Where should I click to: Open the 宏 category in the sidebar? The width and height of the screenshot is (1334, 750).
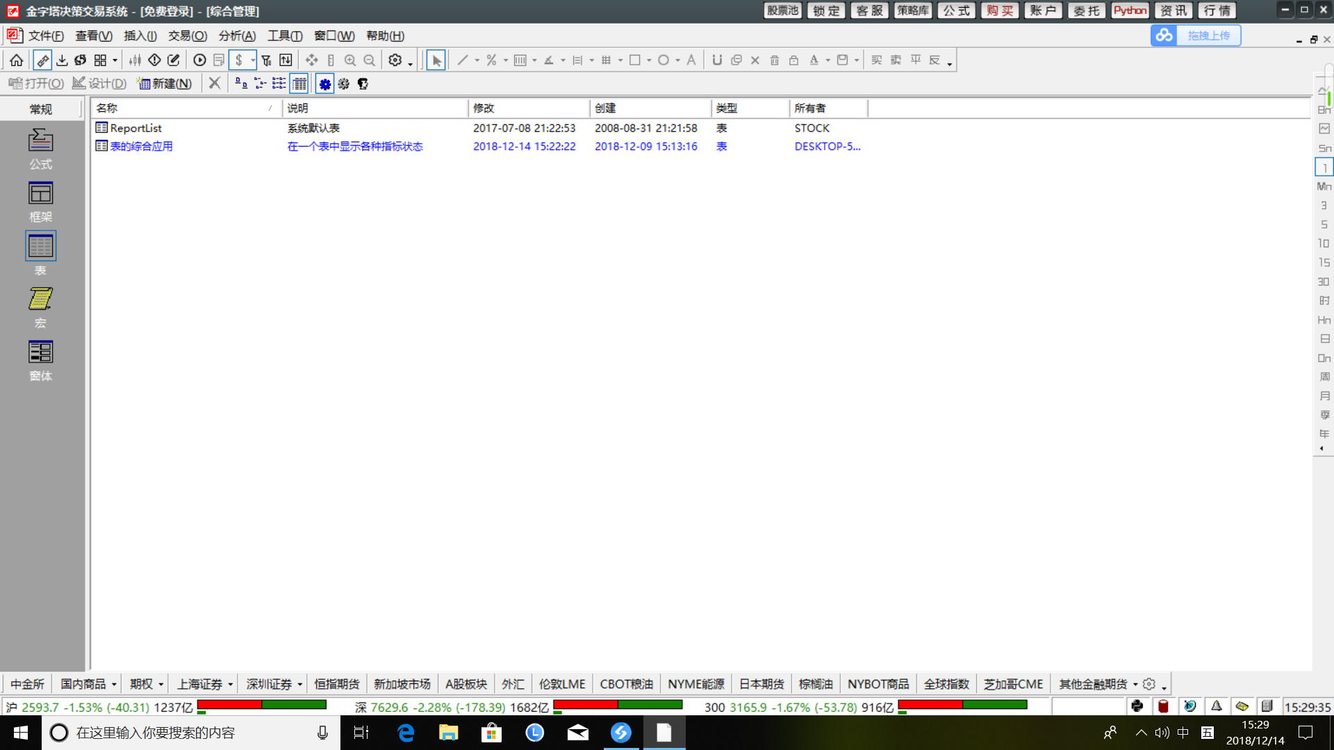pyautogui.click(x=40, y=308)
